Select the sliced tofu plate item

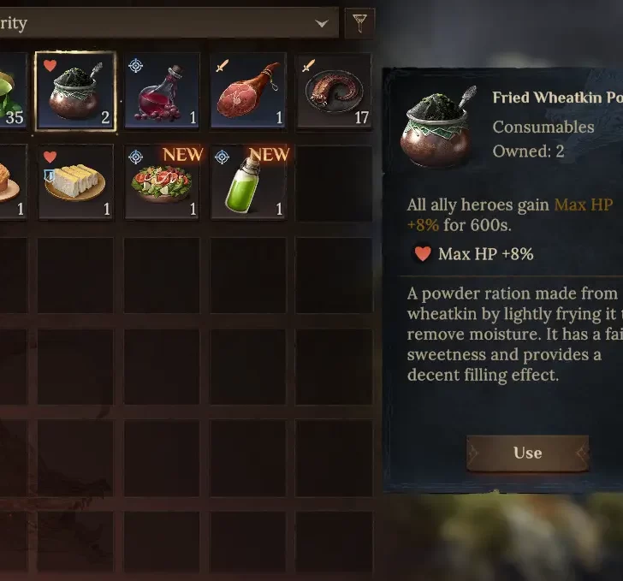click(x=75, y=182)
